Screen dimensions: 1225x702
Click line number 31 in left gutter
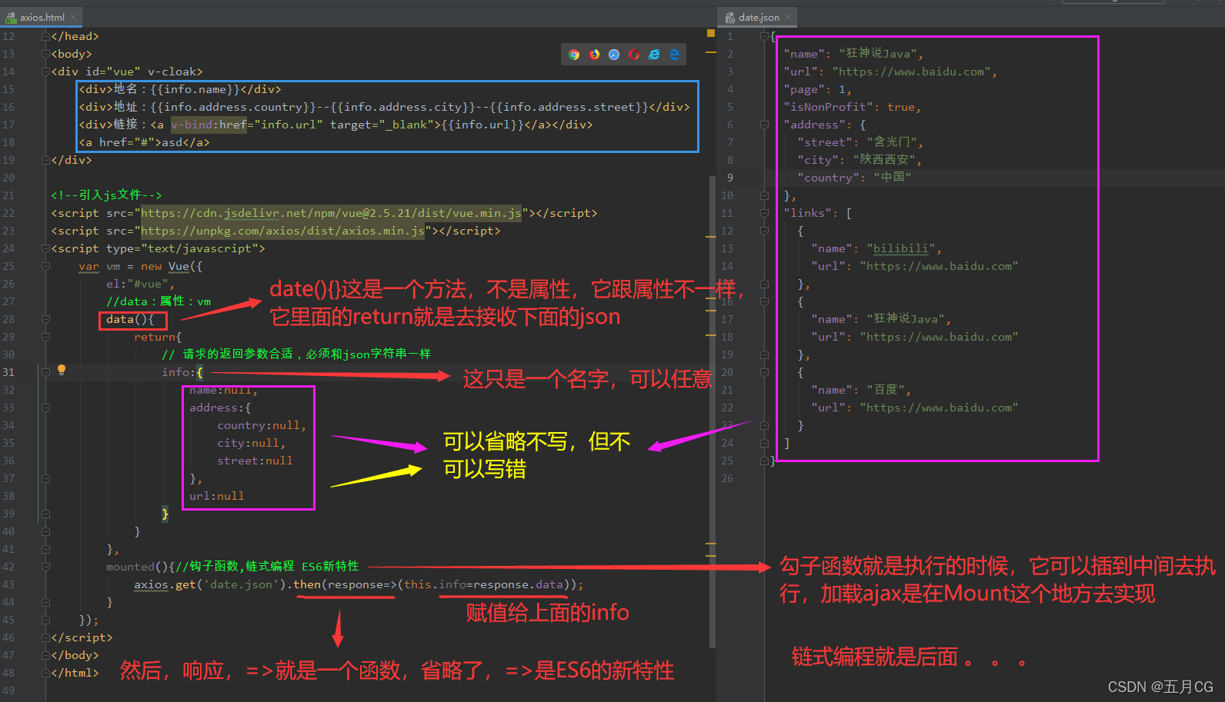click(x=8, y=372)
